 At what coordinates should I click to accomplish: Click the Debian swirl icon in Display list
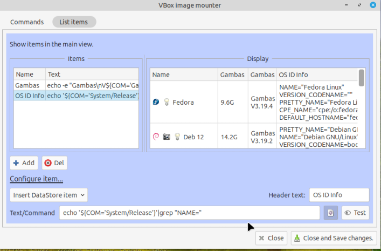point(156,137)
